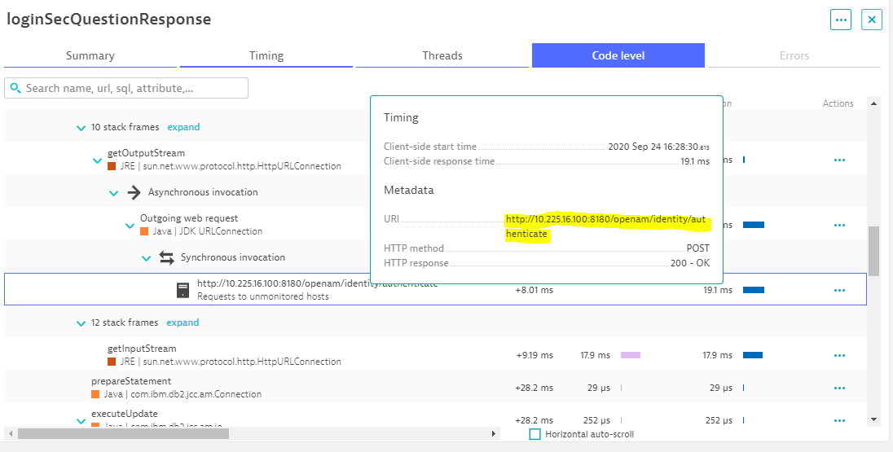Collapse the Asynchronous invocation node
This screenshot has height=452, width=893.
(x=113, y=193)
